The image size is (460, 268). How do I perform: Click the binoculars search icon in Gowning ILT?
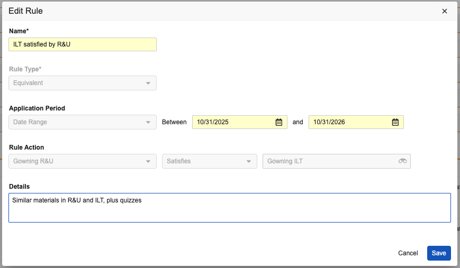[x=402, y=161]
